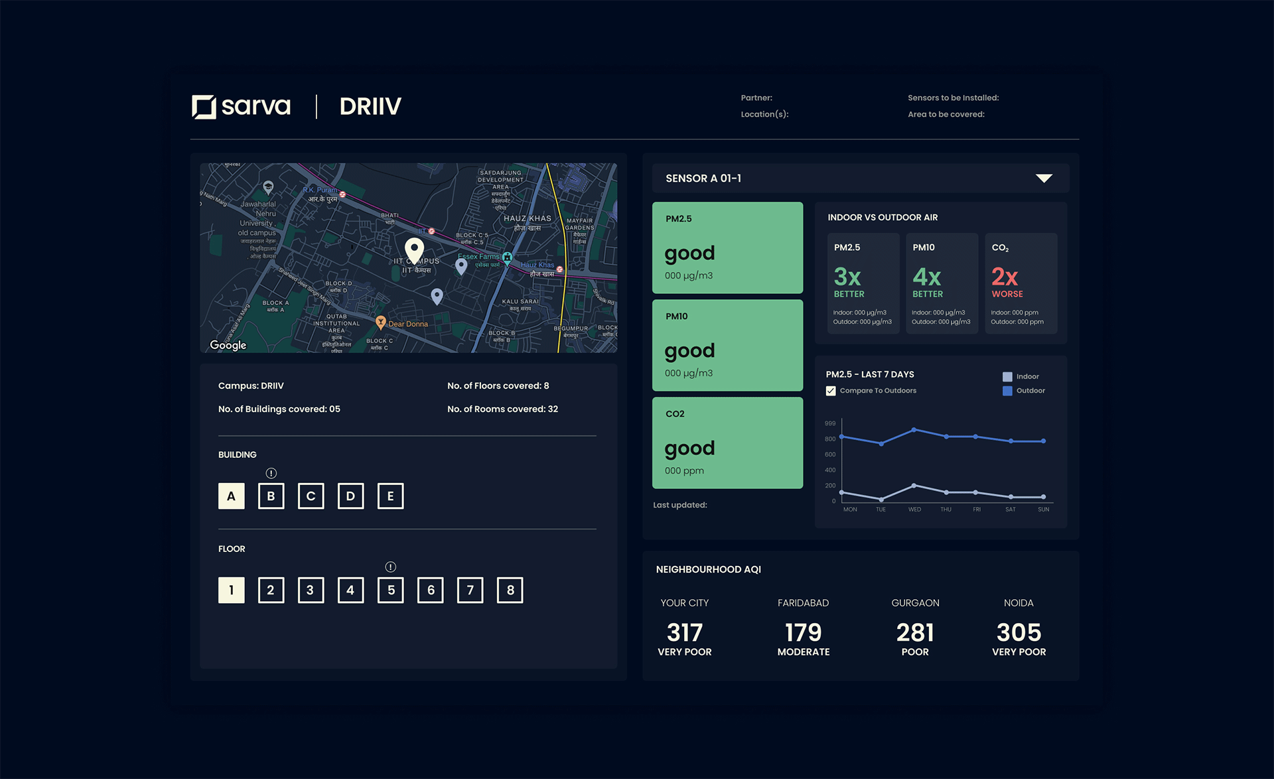The height and width of the screenshot is (779, 1274).
Task: Click the 'Partner:' header field
Action: pyautogui.click(x=756, y=98)
